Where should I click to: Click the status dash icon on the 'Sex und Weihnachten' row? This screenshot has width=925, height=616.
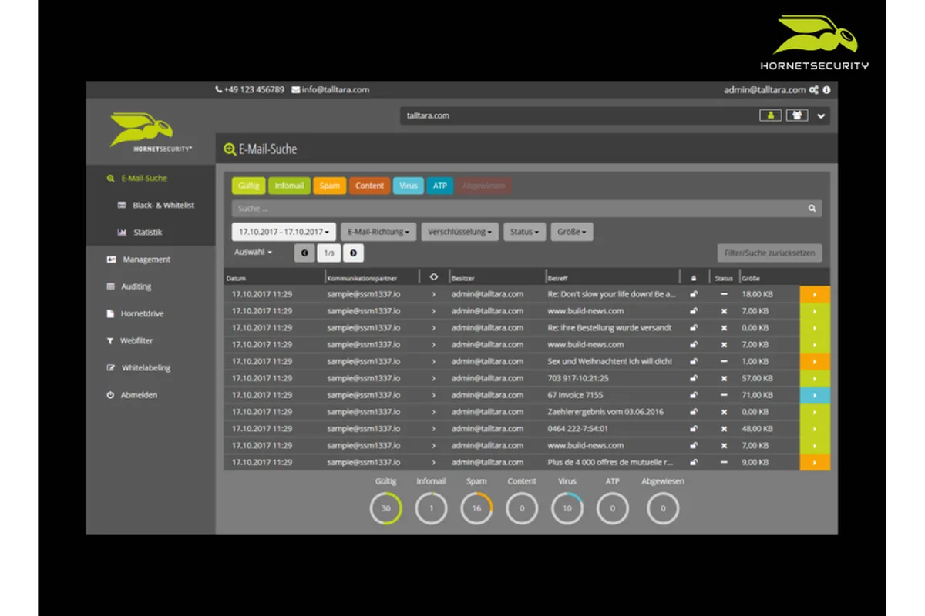[724, 361]
